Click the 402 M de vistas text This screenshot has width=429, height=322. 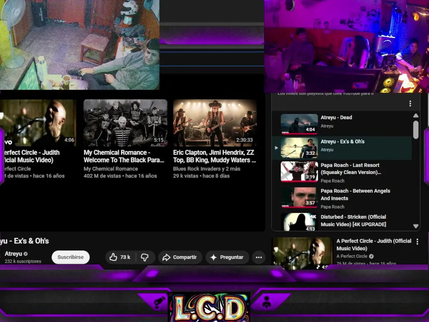[x=102, y=176]
